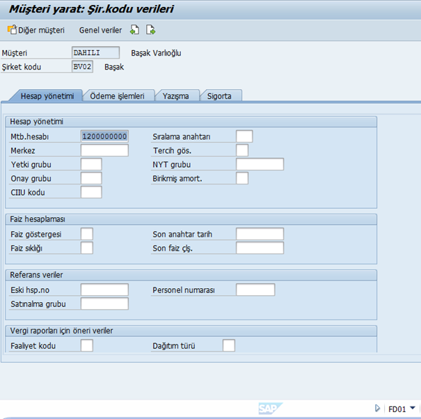Go to previous tab page icon
The image size is (421, 419).
135,30
